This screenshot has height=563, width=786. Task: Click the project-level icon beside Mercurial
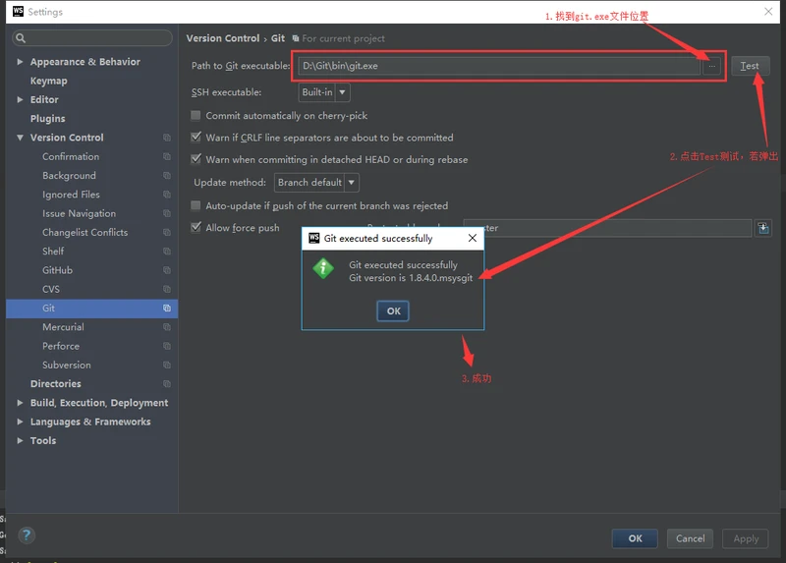point(167,327)
